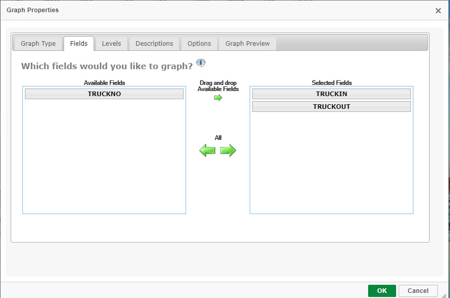
Task: Select TRUCKIN in Selected Fields
Action: 332,94
